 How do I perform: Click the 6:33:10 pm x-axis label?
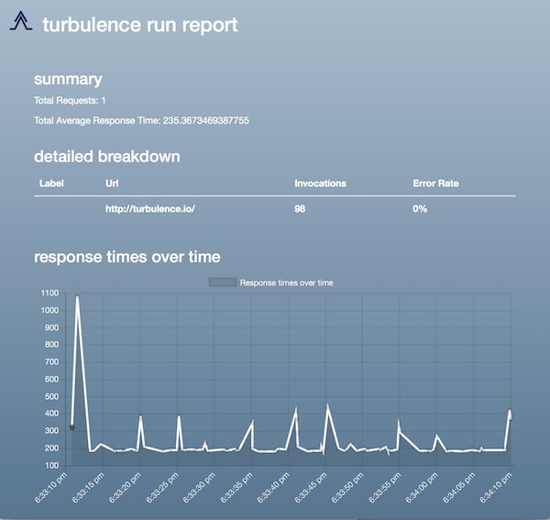pyautogui.click(x=50, y=488)
